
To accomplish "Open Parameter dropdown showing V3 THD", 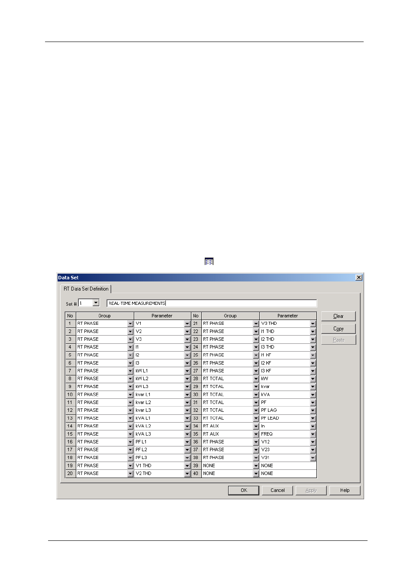I will coord(313,324).
